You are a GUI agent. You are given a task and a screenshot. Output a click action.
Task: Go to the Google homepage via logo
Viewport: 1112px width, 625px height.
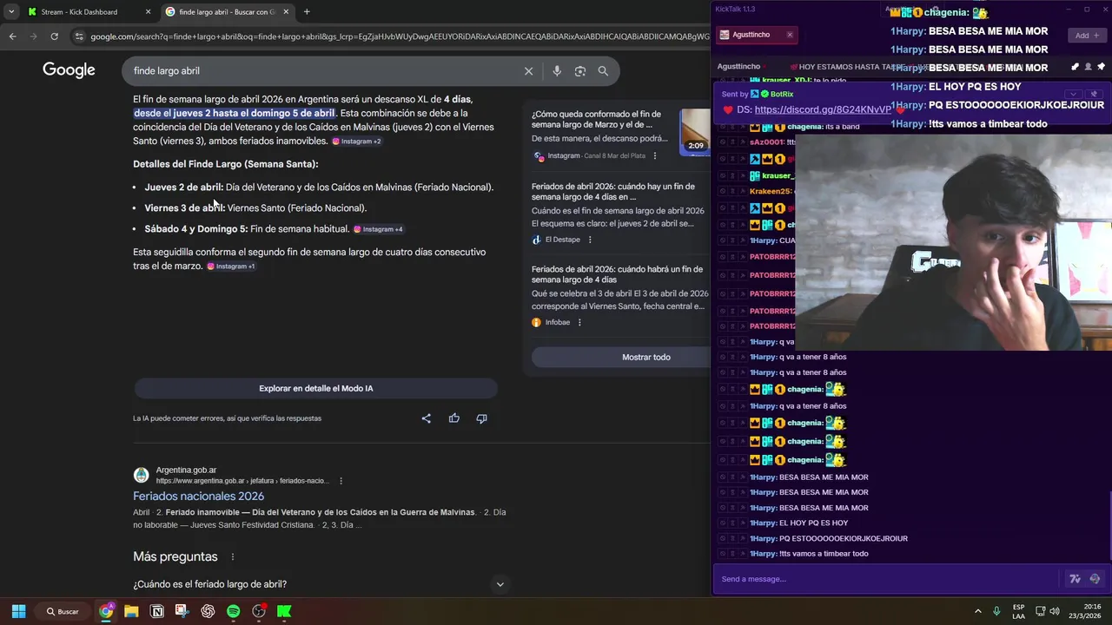tap(69, 70)
